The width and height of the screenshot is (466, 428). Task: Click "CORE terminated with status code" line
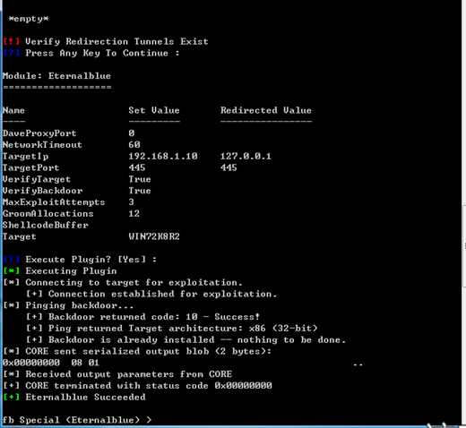click(137, 386)
